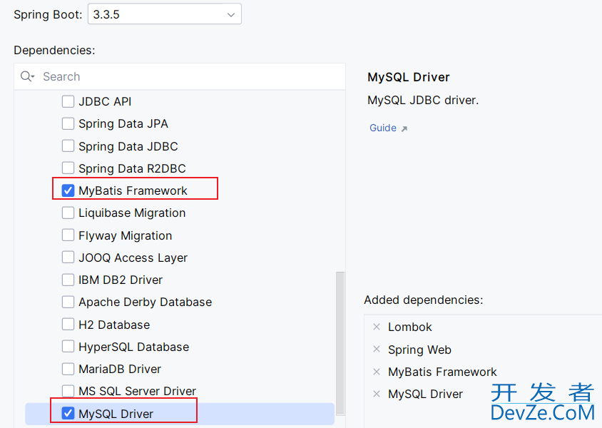Select Spring Web text in added dependencies
Image resolution: width=602 pixels, height=428 pixels.
click(x=419, y=350)
